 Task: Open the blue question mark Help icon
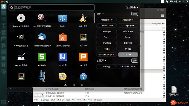83,77
